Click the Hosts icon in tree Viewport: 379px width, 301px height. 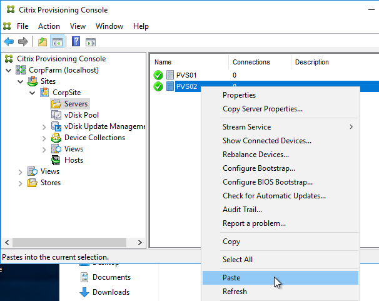pos(56,160)
